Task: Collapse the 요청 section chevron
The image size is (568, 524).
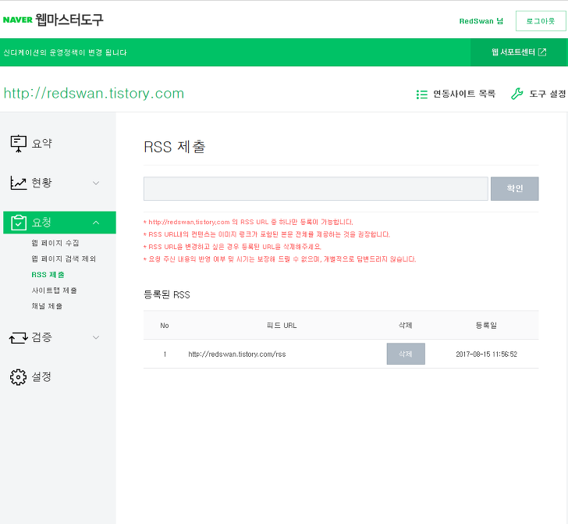Action: click(x=96, y=223)
